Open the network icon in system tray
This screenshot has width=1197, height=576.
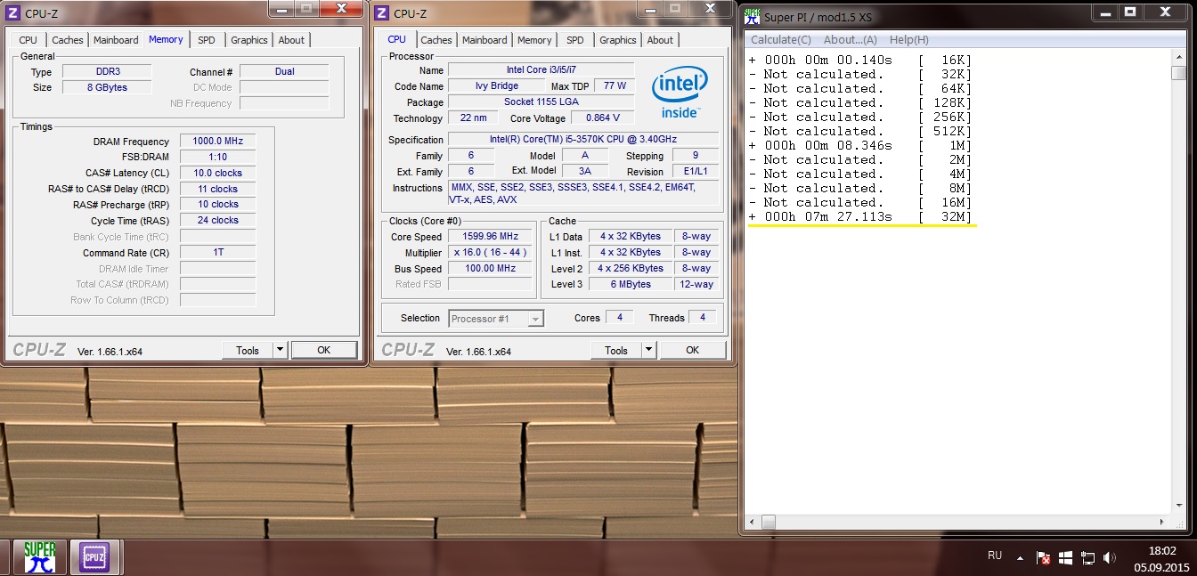click(x=1087, y=558)
